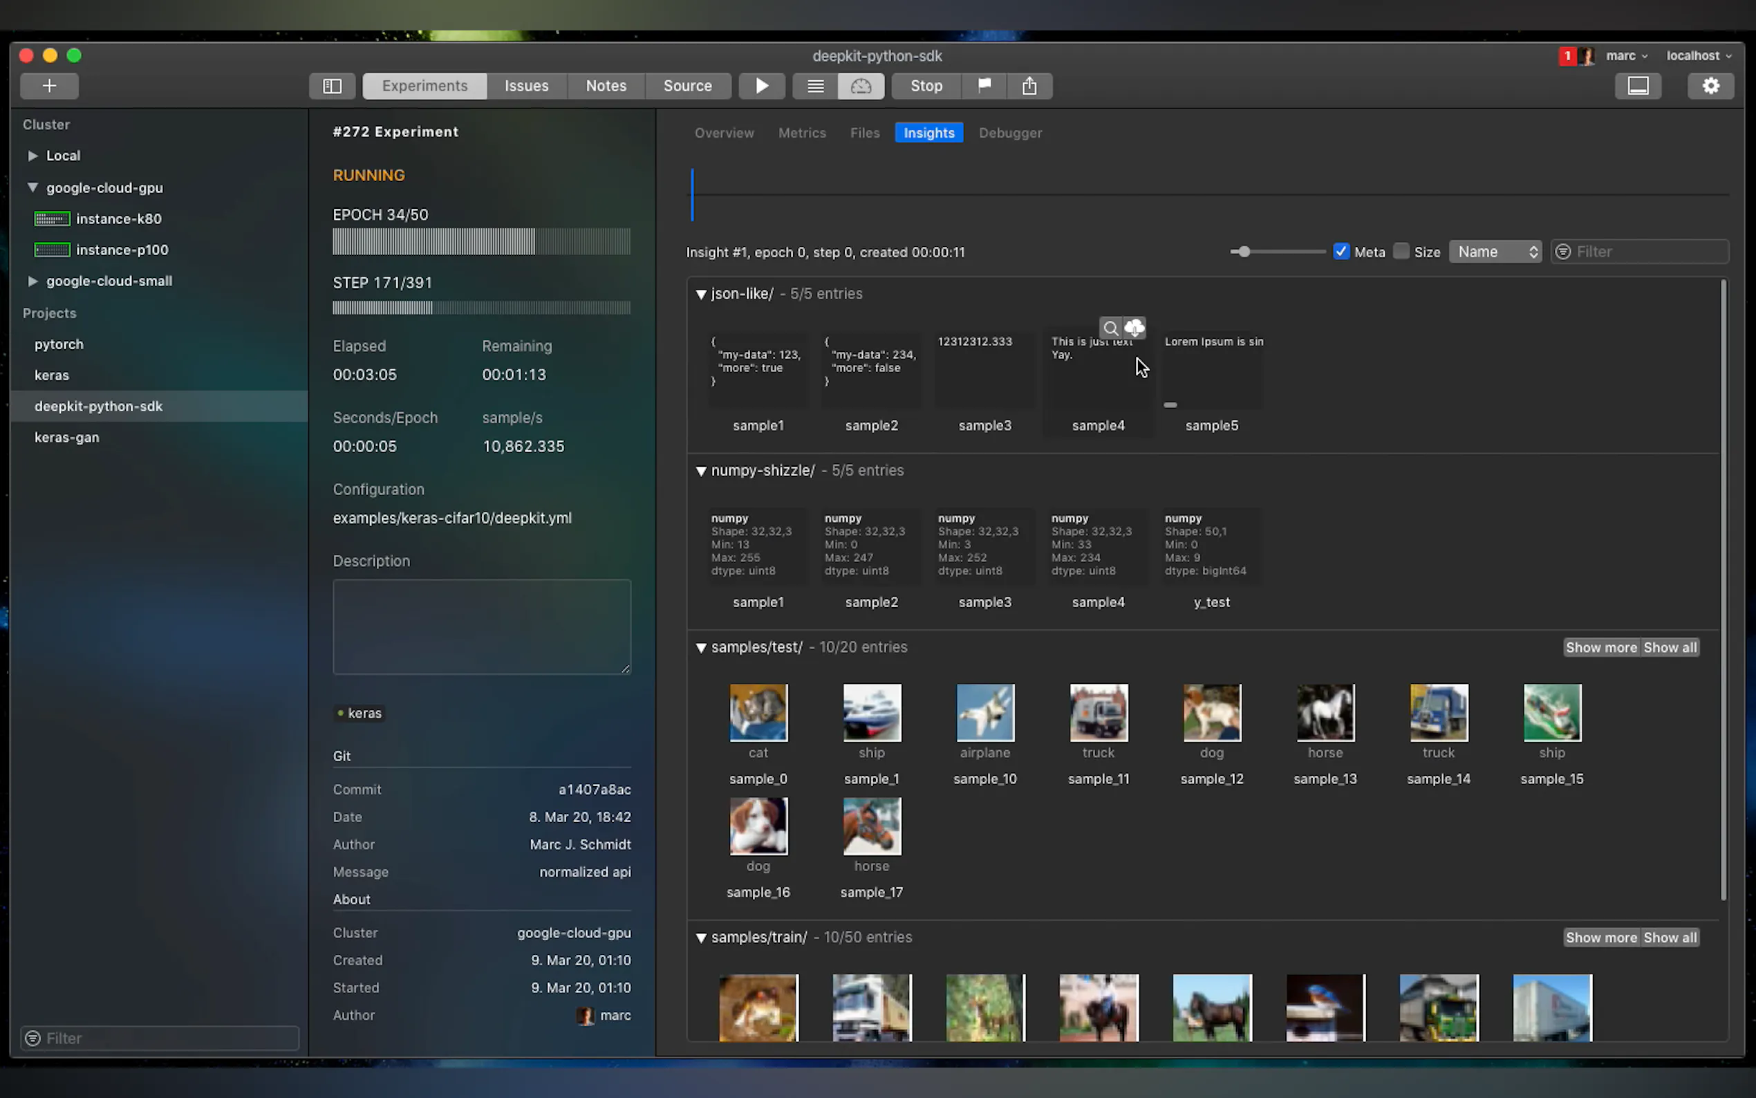This screenshot has width=1756, height=1098.
Task: Adjust the thumbnail size slider handle
Action: tap(1244, 251)
